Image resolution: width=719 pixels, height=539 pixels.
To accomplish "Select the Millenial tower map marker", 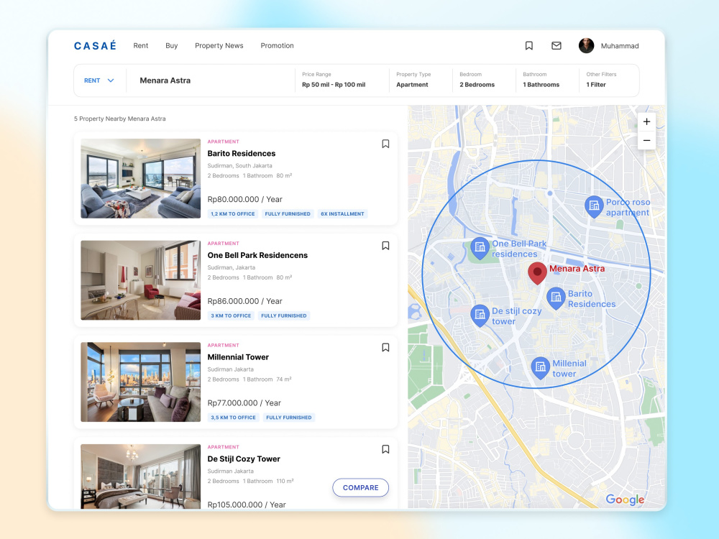I will [541, 368].
